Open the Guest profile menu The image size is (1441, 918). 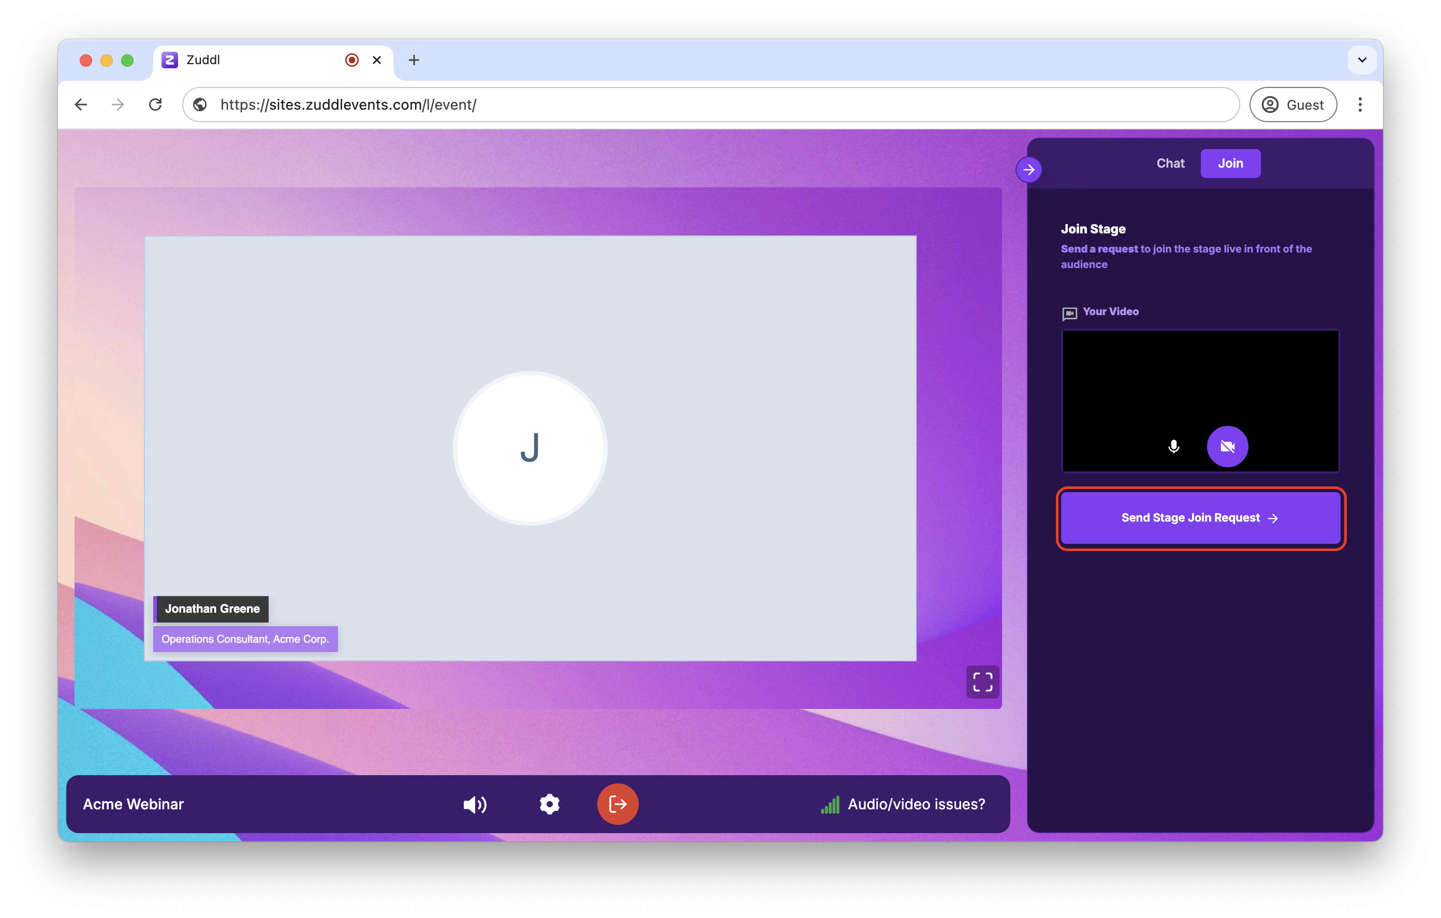[1292, 105]
